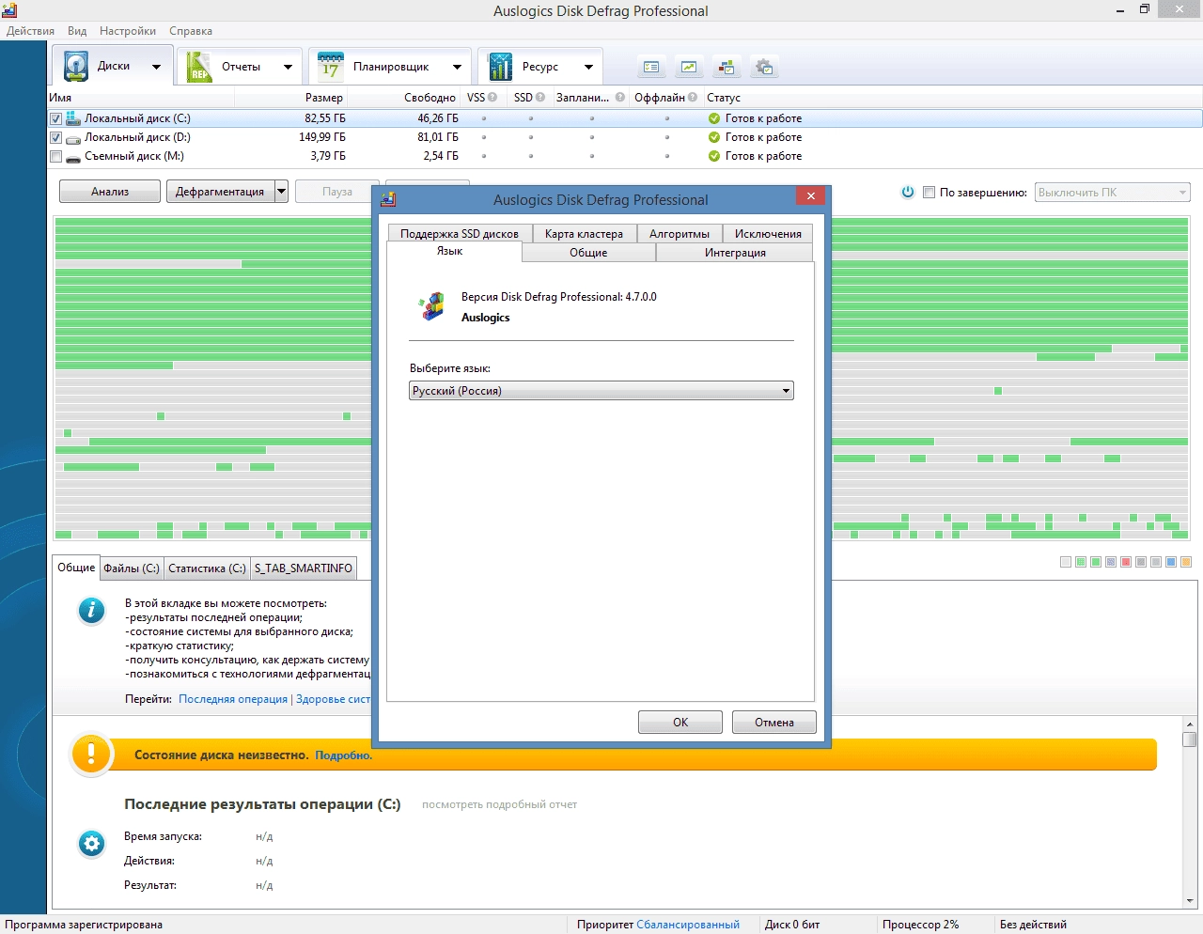Uncheck the Локальный диск (C:) checkbox

pyautogui.click(x=55, y=118)
